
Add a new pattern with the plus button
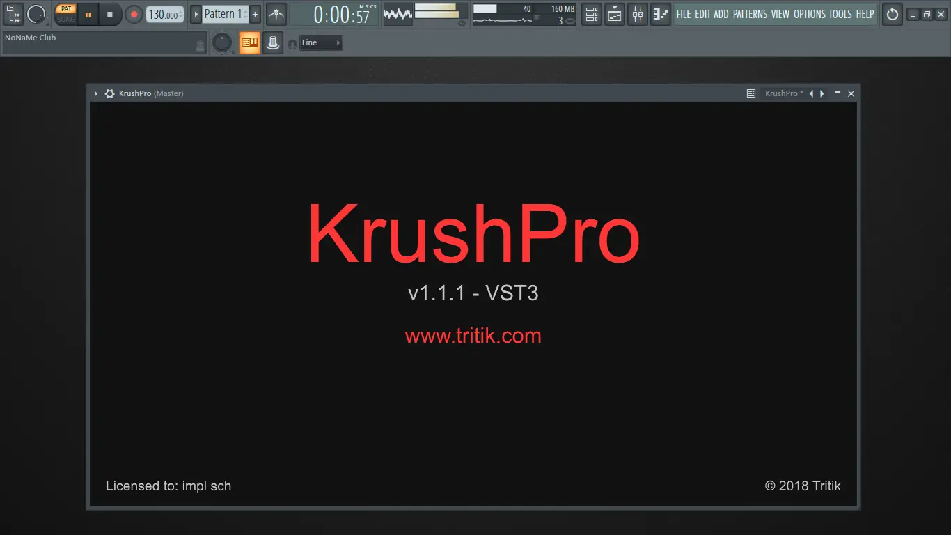pos(256,14)
